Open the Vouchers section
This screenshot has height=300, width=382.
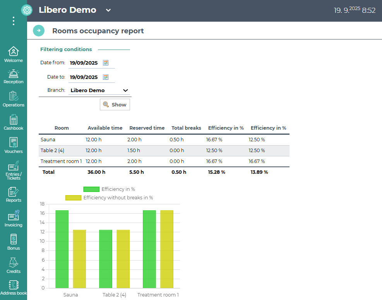[x=14, y=146]
